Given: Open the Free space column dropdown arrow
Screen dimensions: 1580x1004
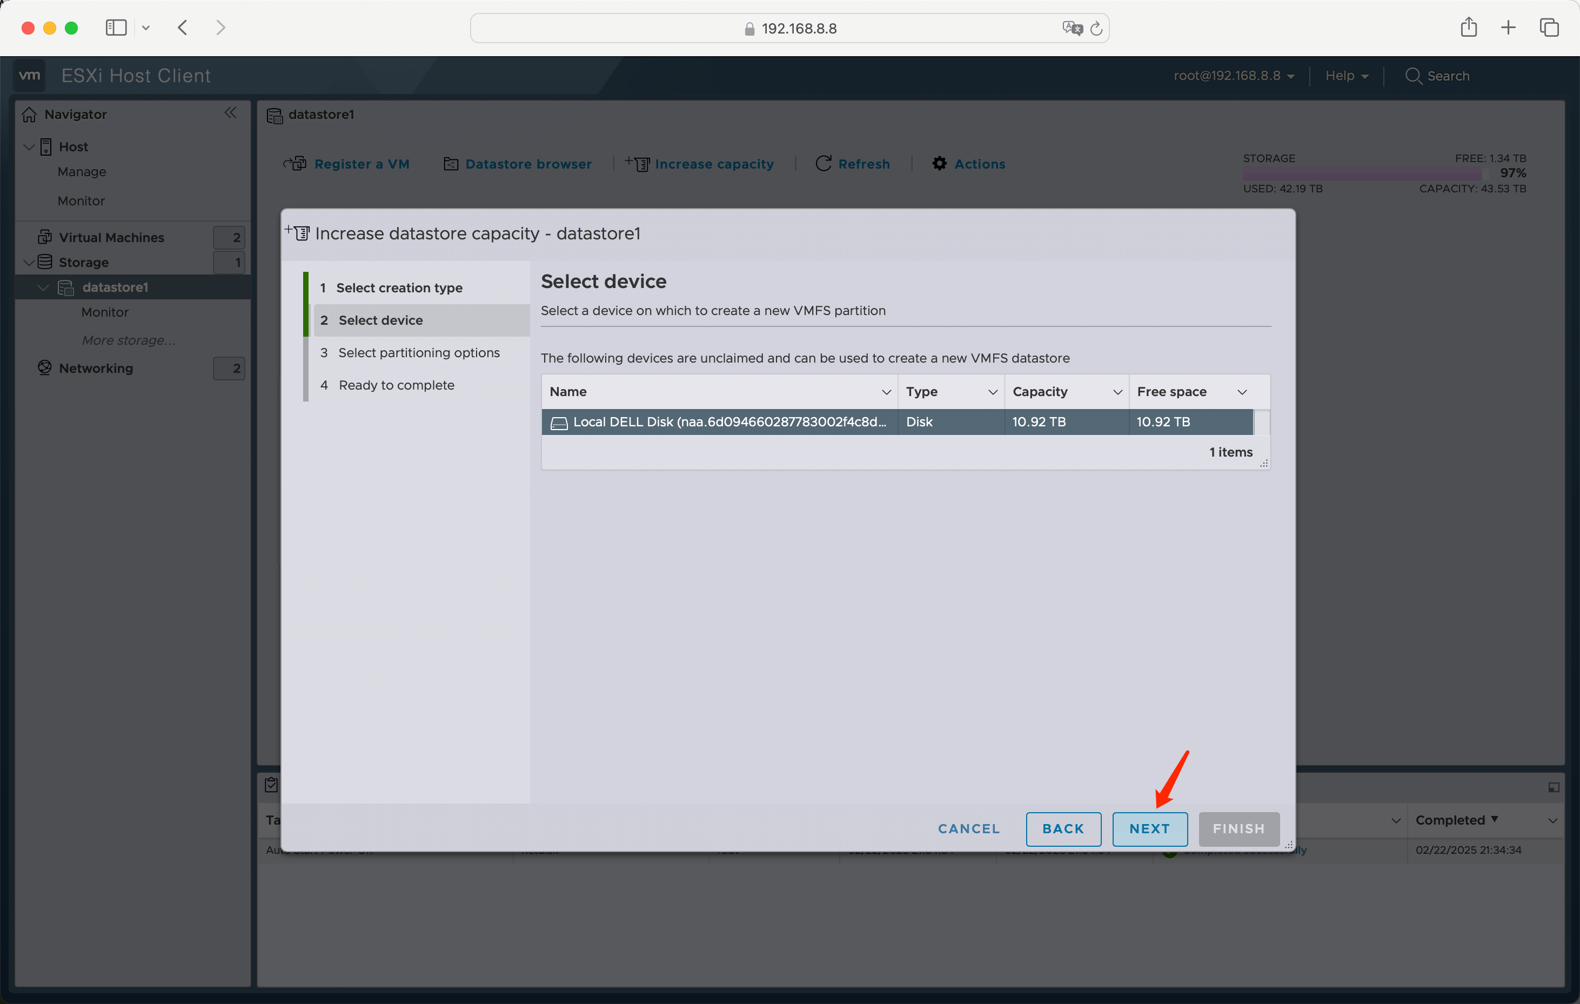Looking at the screenshot, I should (x=1242, y=392).
